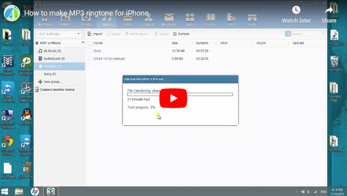The width and height of the screenshot is (347, 196).
Task: Select Ringtone (2) in sidebar
Action: pyautogui.click(x=59, y=66)
